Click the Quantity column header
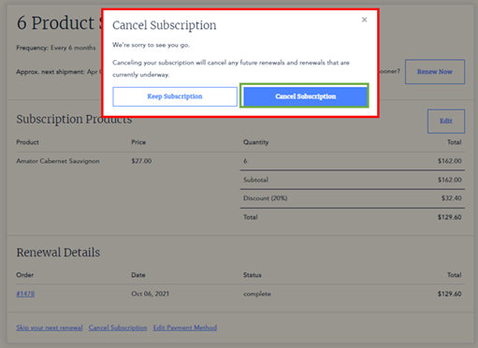 click(256, 142)
